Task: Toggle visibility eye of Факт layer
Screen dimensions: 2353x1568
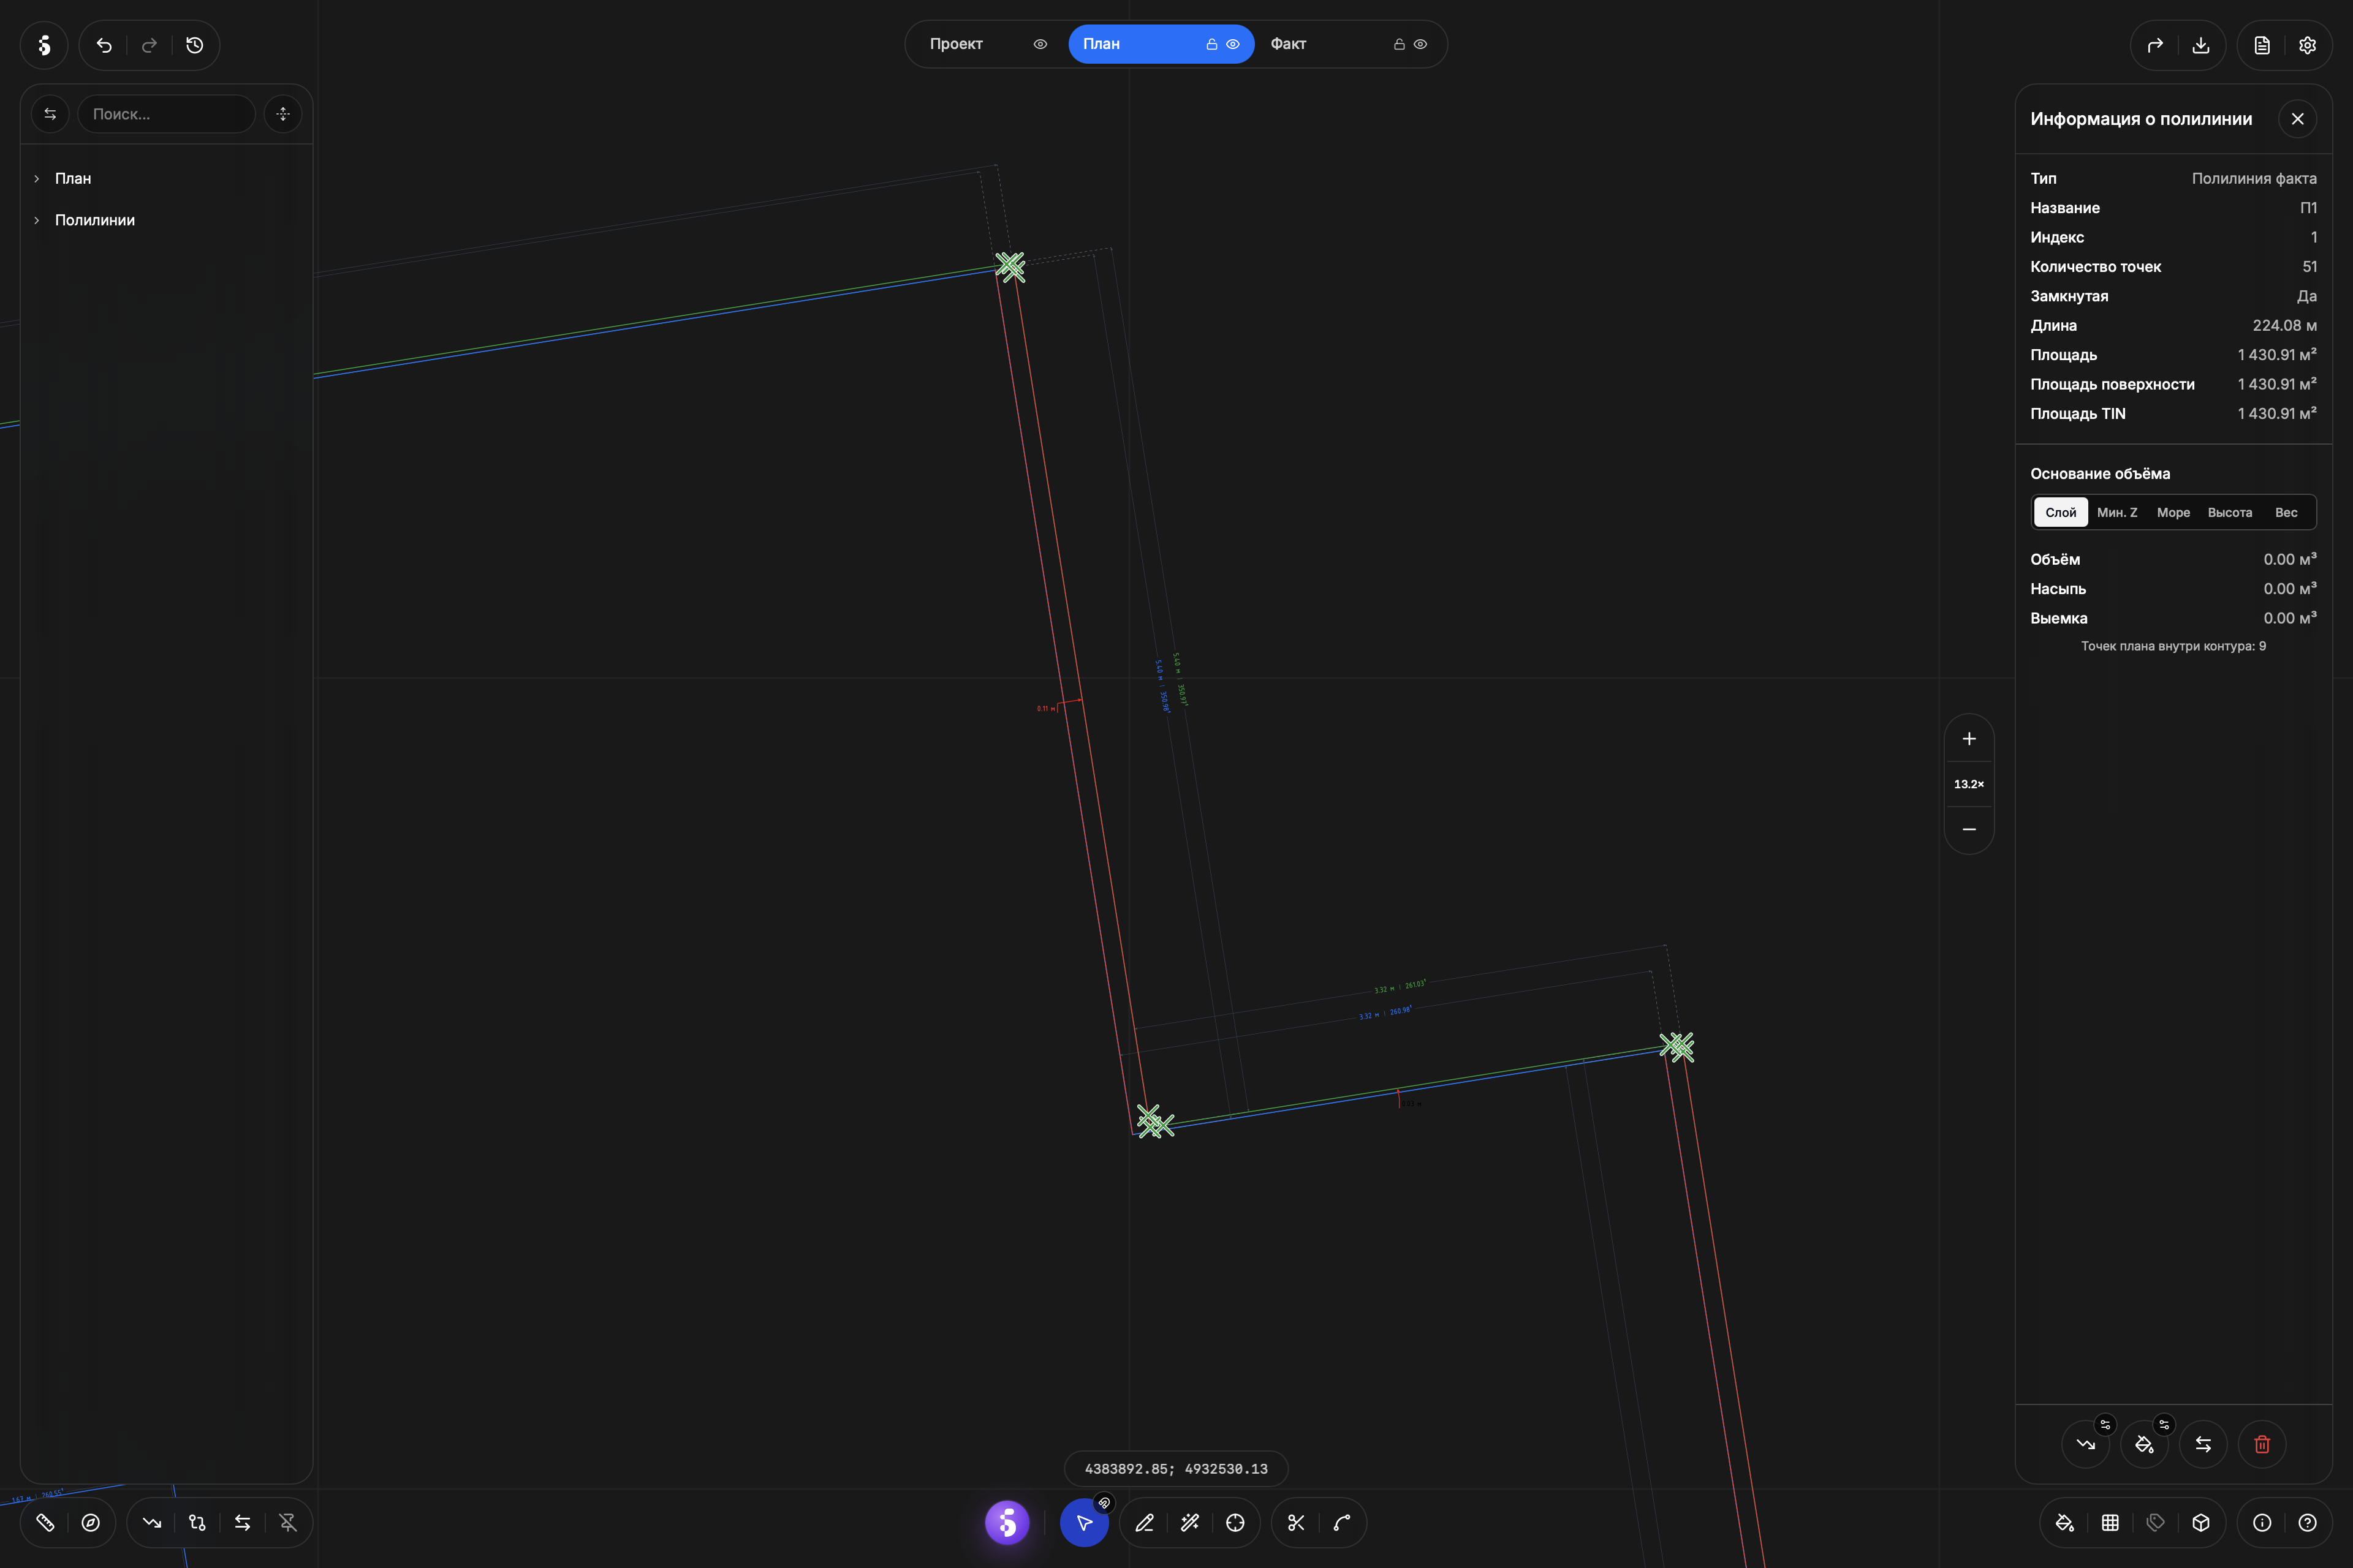Action: click(x=1420, y=44)
